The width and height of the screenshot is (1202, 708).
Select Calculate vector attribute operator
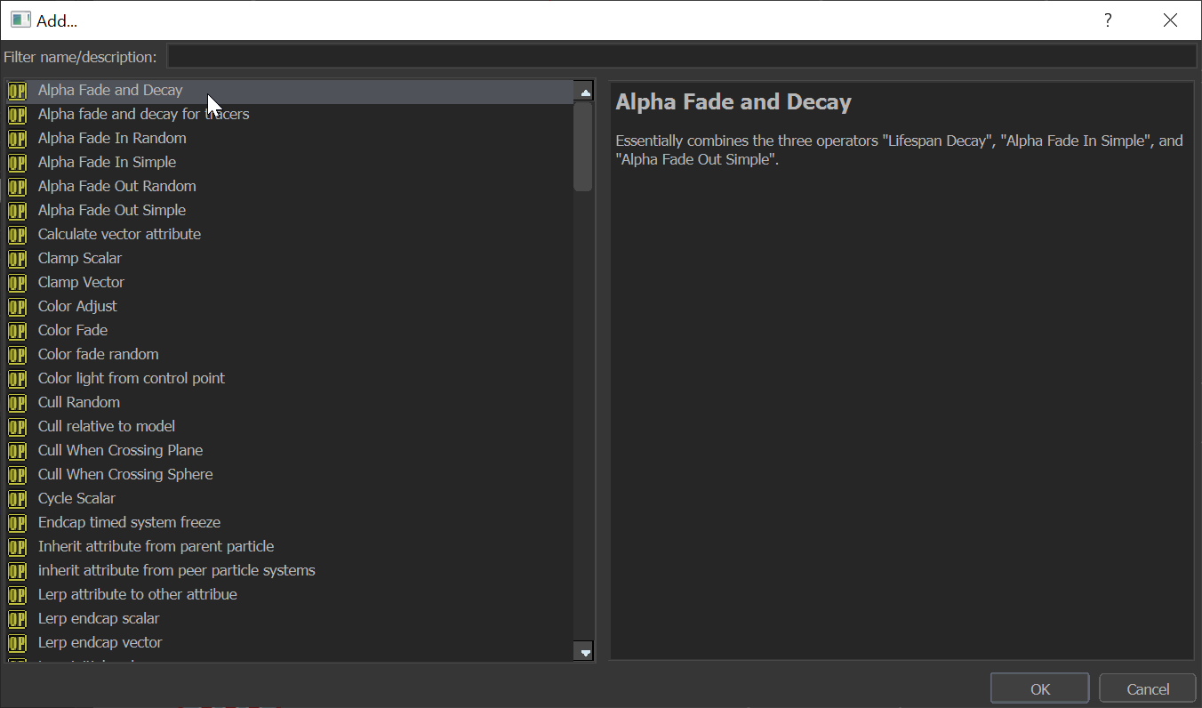290,235
